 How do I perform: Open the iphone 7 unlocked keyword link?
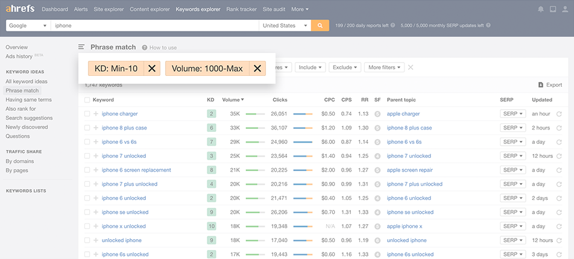tap(124, 156)
